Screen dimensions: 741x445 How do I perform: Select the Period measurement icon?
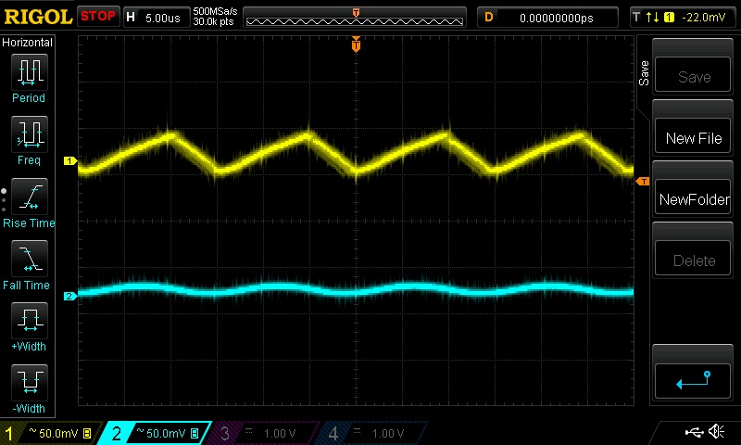point(30,72)
